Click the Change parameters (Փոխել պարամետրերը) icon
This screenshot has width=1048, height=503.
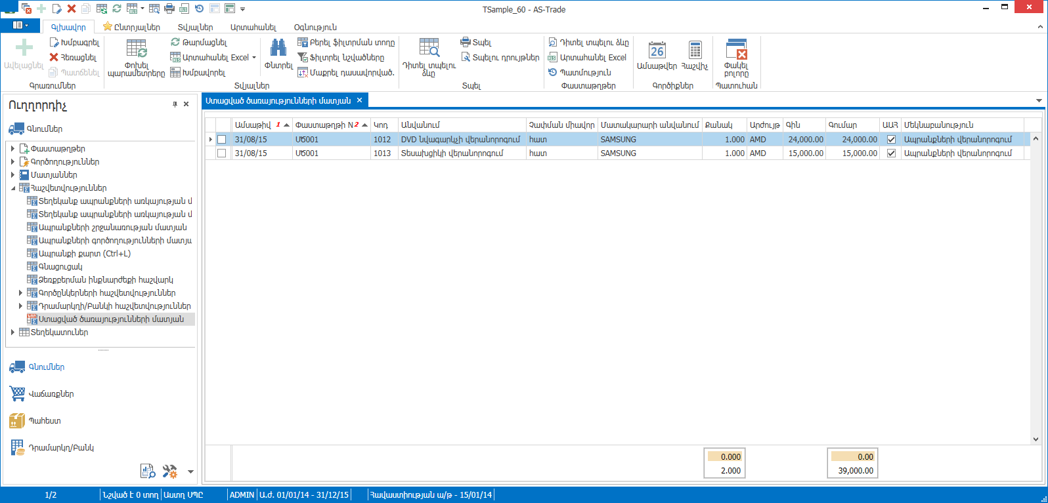(x=137, y=49)
